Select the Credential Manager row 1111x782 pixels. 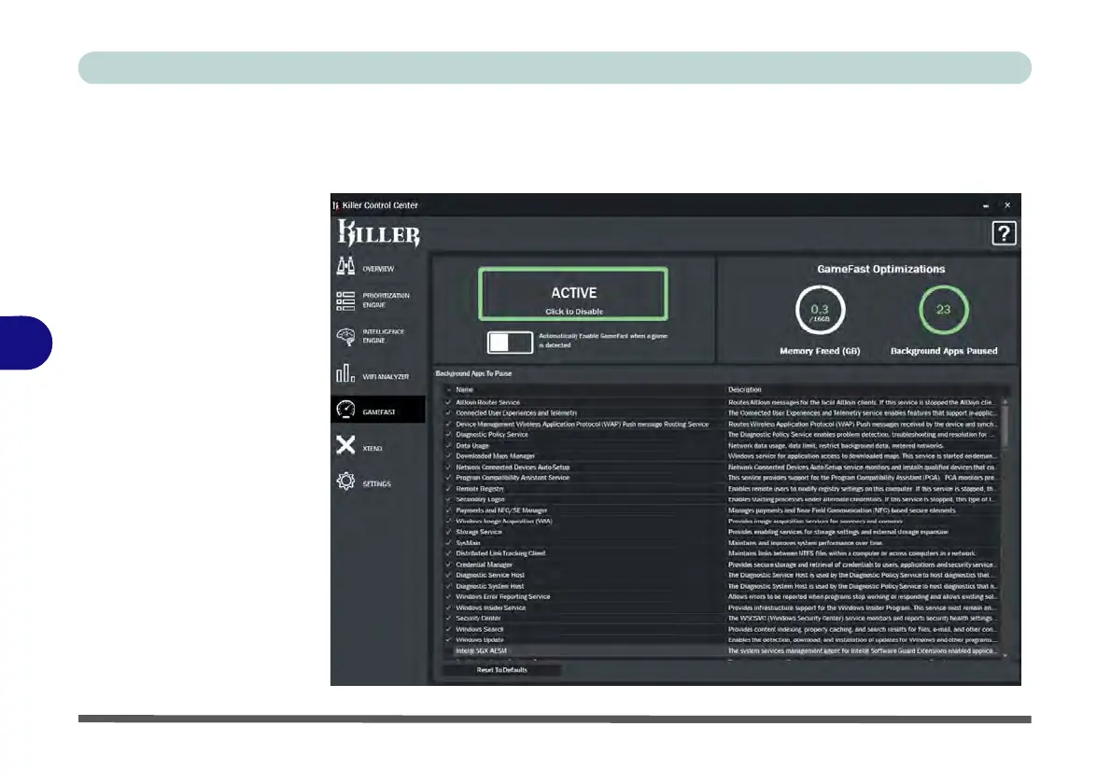[x=722, y=565]
